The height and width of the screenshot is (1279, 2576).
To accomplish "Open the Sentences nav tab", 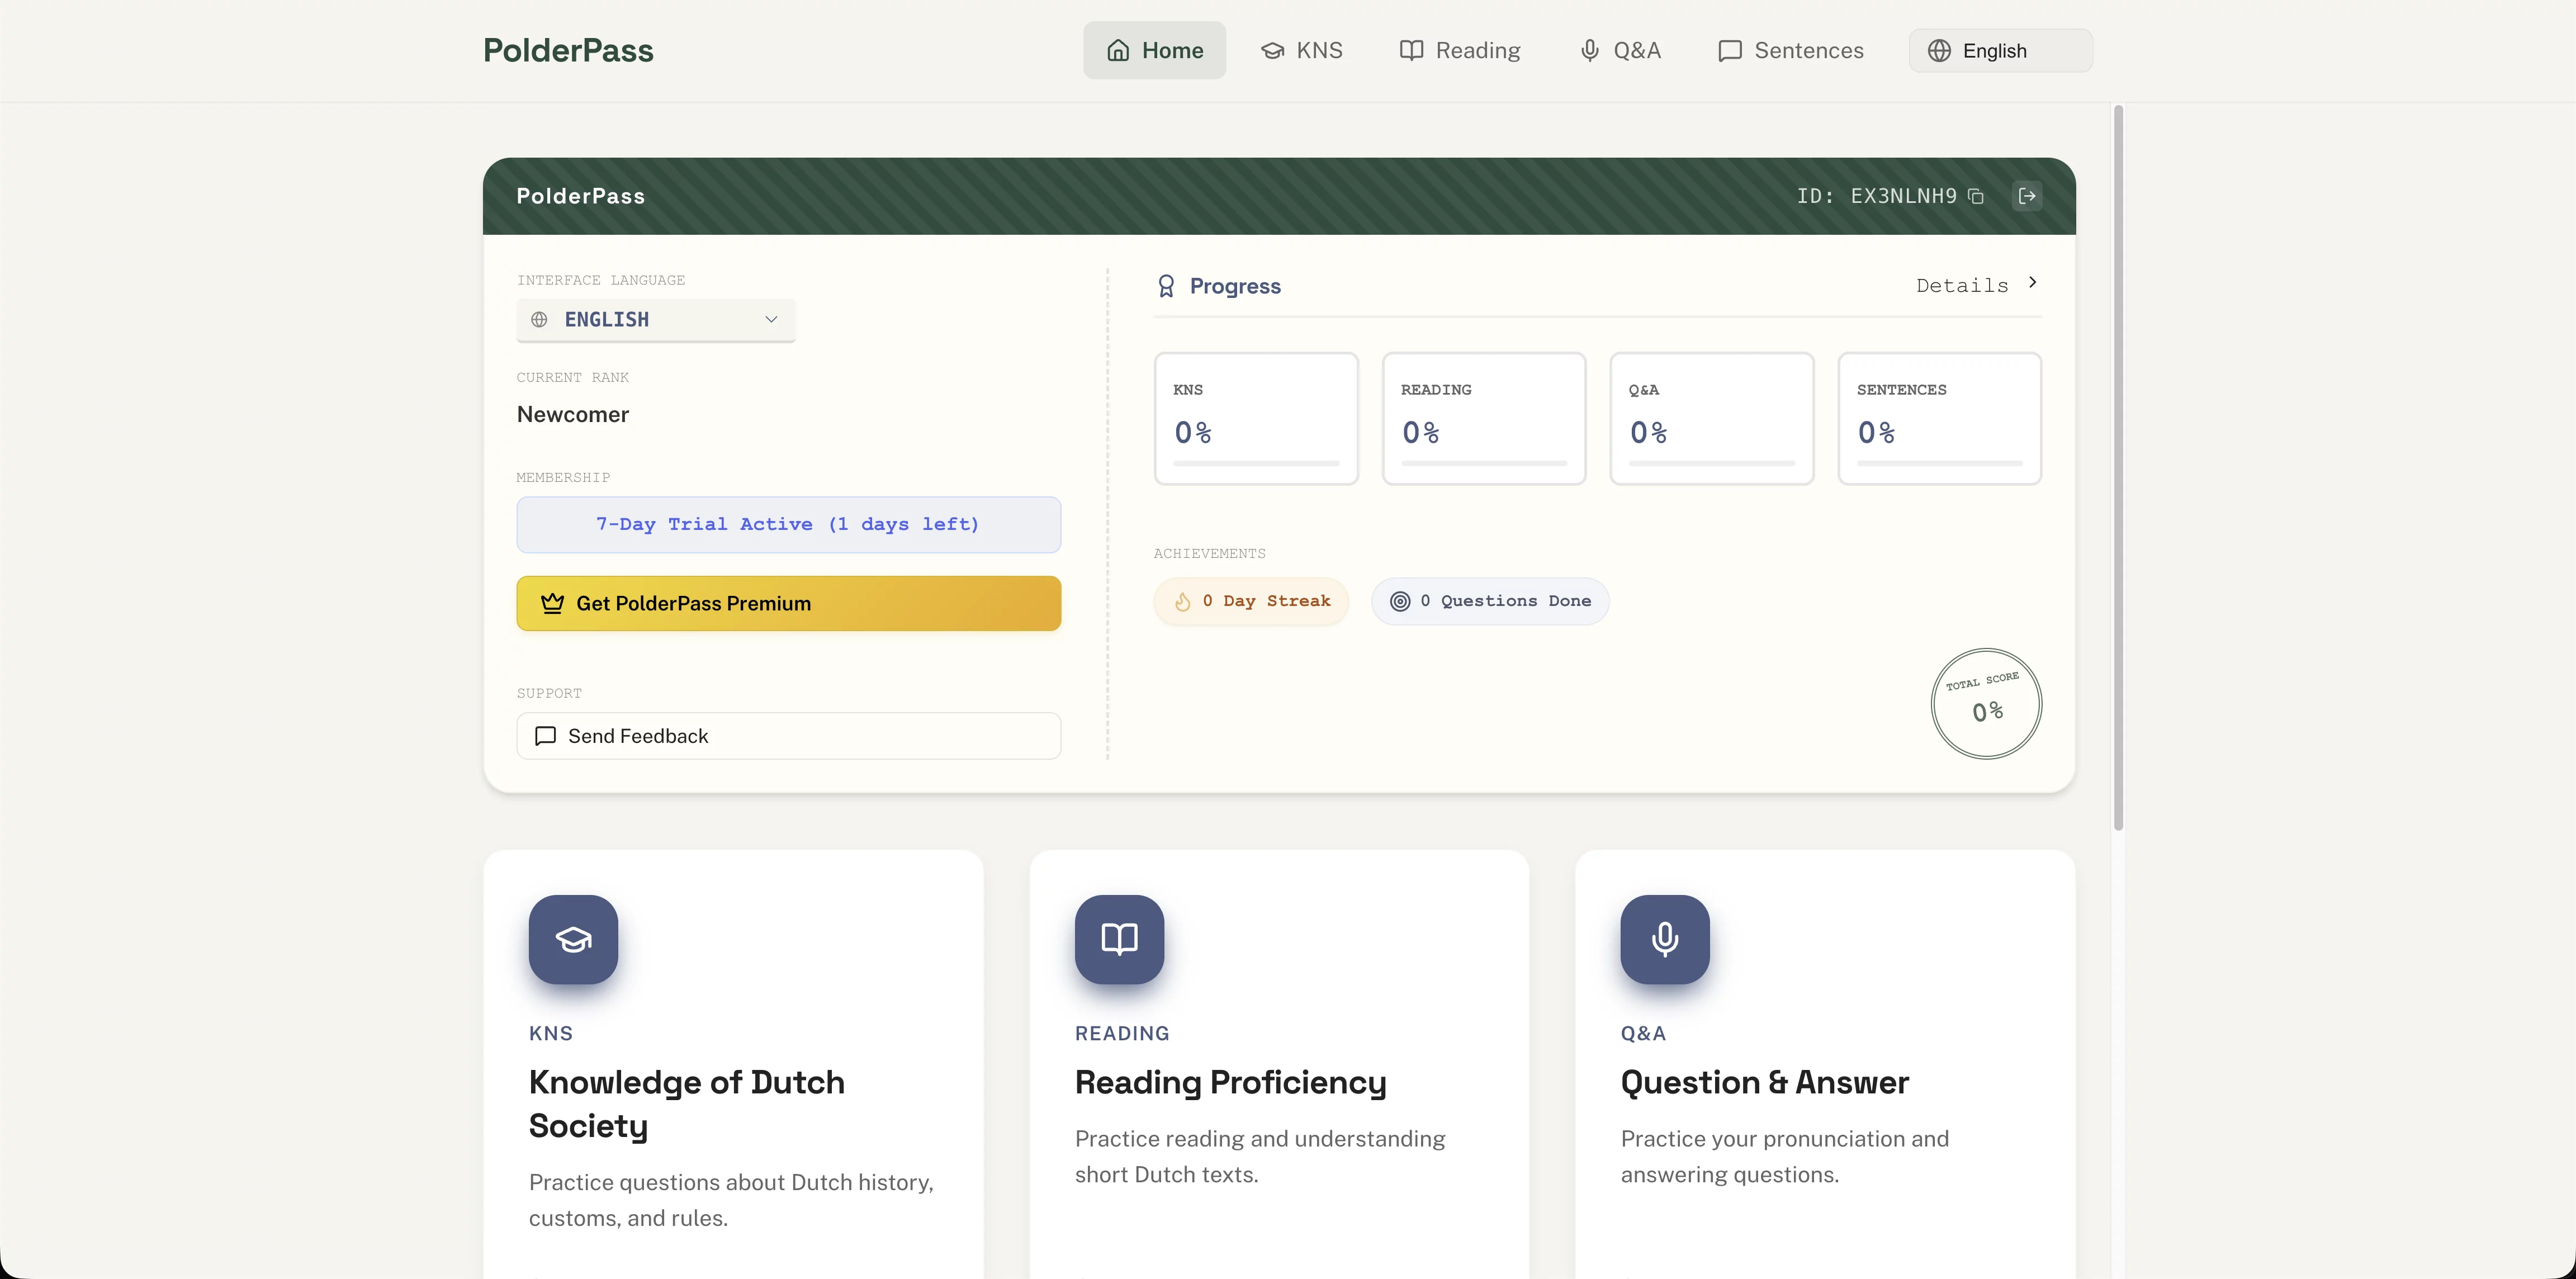I will click(x=1791, y=51).
